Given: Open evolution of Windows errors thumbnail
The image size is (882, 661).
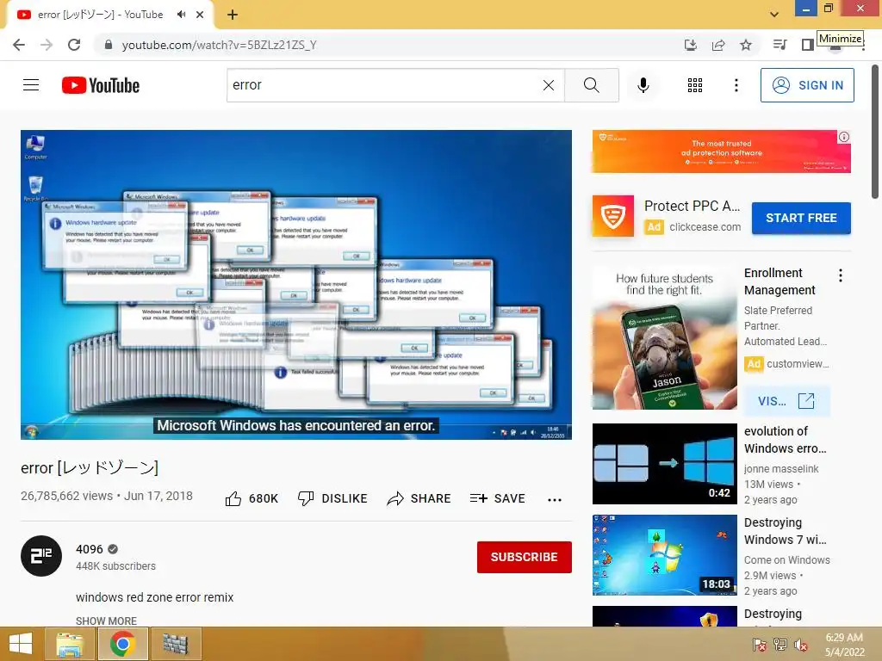Looking at the screenshot, I should [664, 464].
